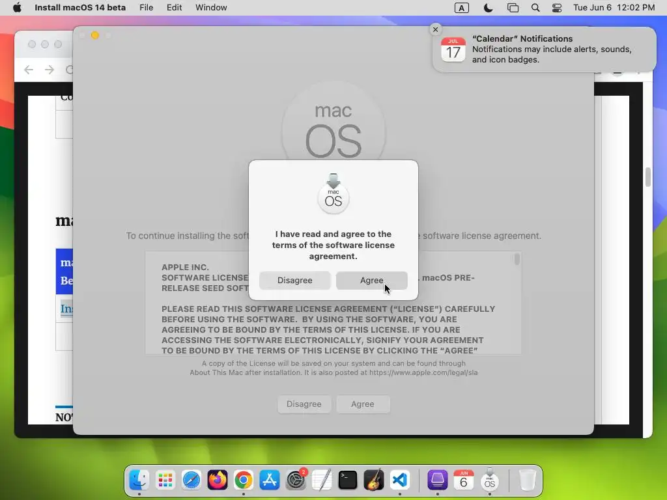
Task: Click Disagree in the confirmation dialog
Action: tap(295, 281)
